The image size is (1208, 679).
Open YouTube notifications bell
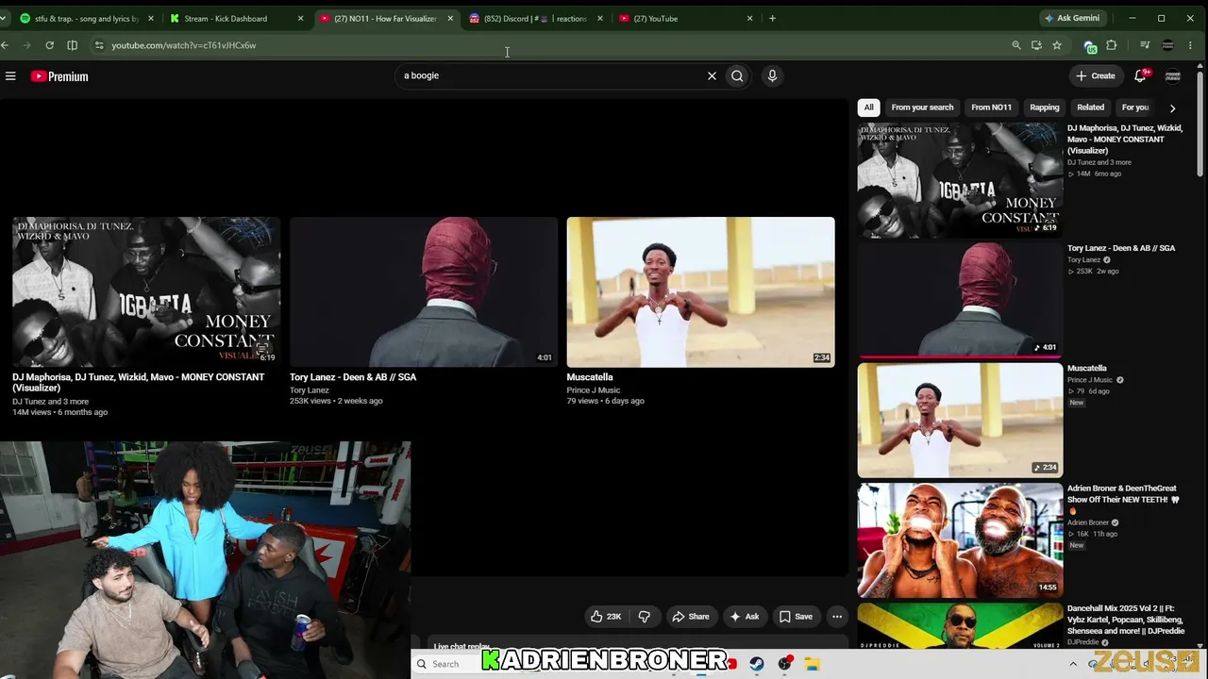[x=1140, y=75]
